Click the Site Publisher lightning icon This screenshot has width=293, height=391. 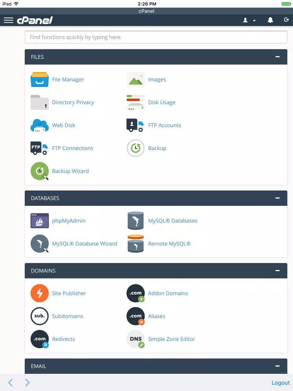pyautogui.click(x=40, y=293)
